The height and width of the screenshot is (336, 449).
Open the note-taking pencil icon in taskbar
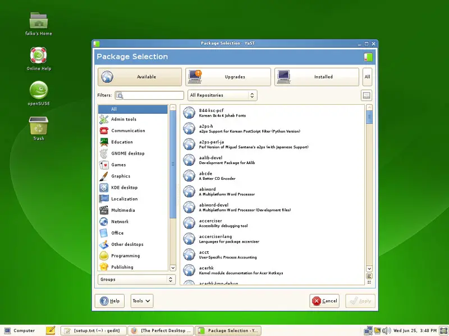click(51, 330)
